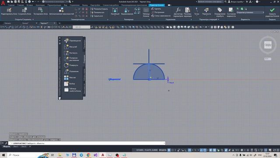Click the МОДЕЛЬ status bar button

[163, 150]
